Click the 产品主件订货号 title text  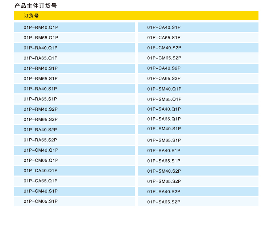click(x=36, y=6)
